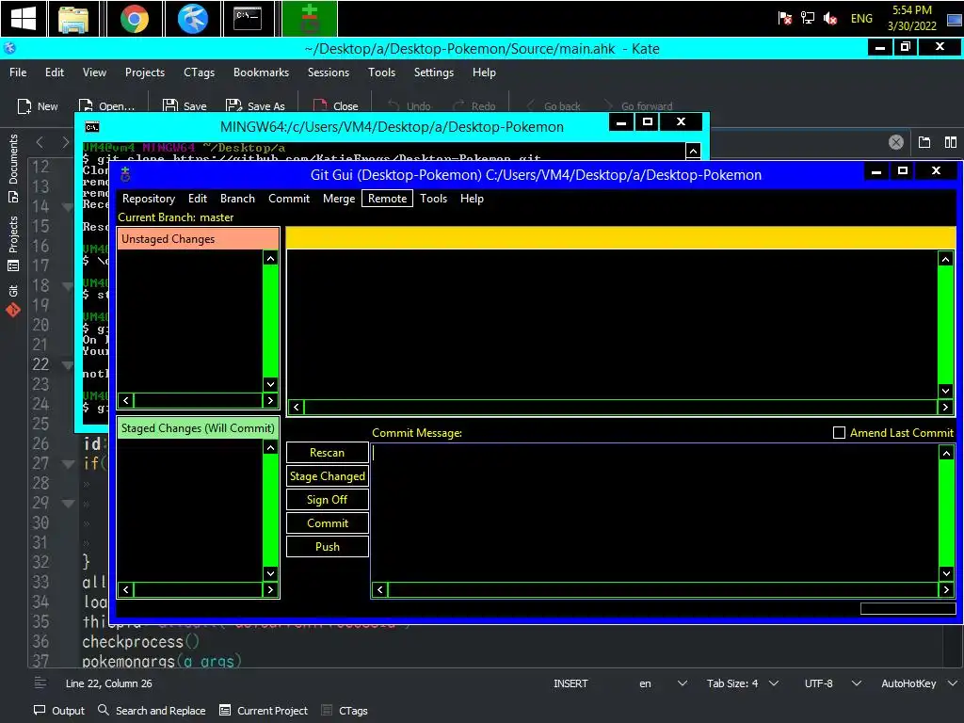Screen dimensions: 964x723
Task: Click Save As in Kate toolbar
Action: (x=255, y=106)
